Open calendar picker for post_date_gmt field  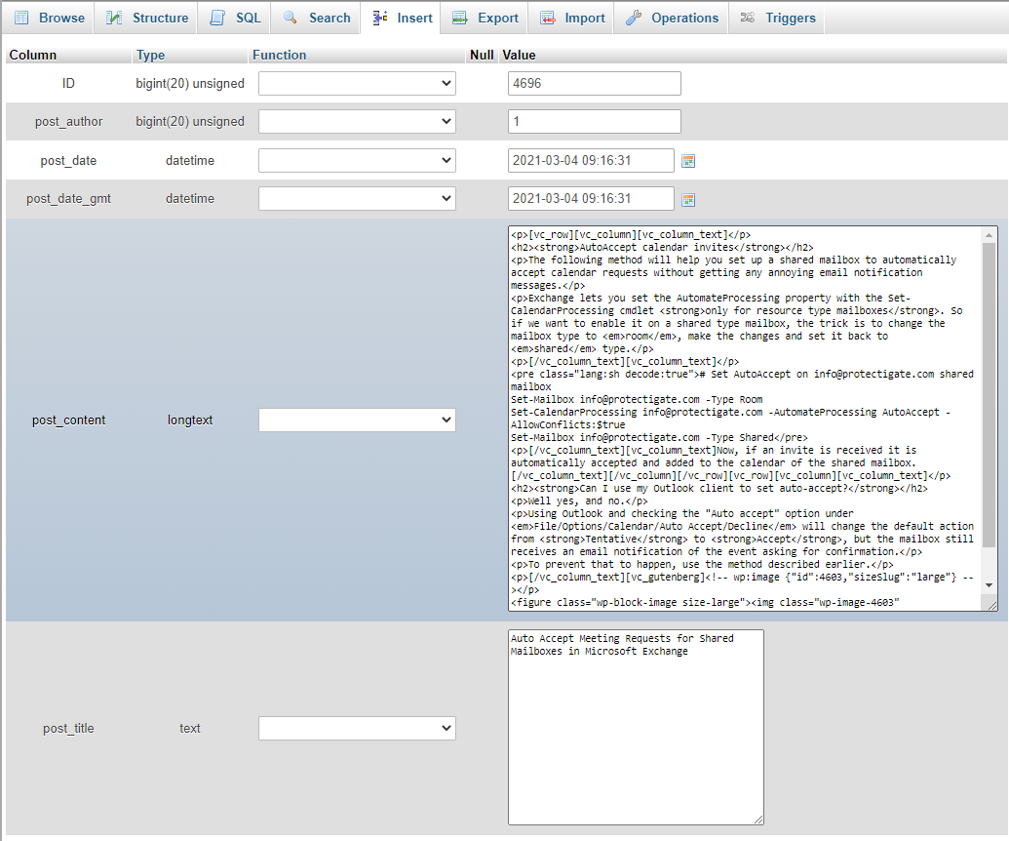click(688, 199)
